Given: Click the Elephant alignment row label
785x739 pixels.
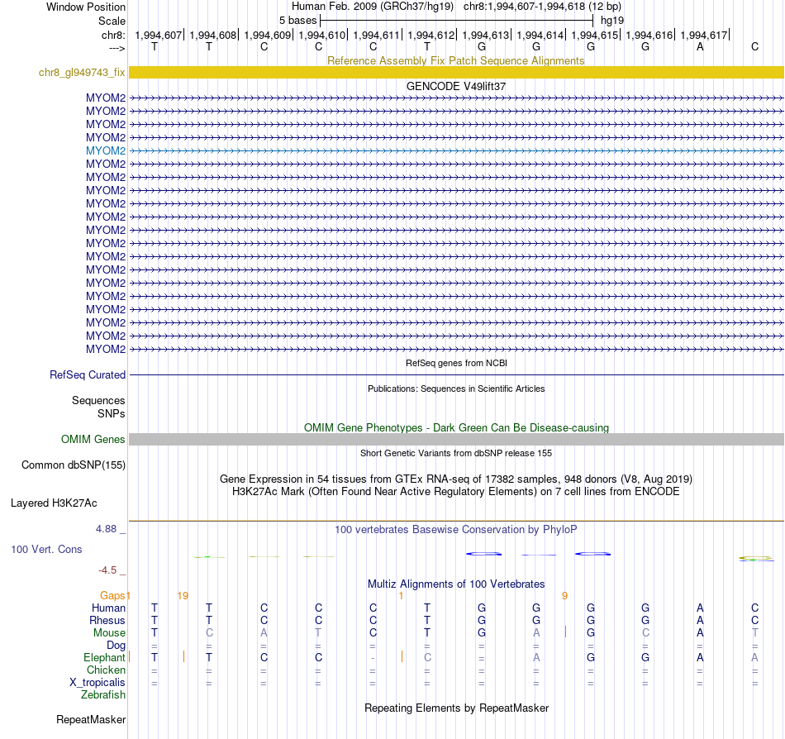Looking at the screenshot, I should click(104, 657).
